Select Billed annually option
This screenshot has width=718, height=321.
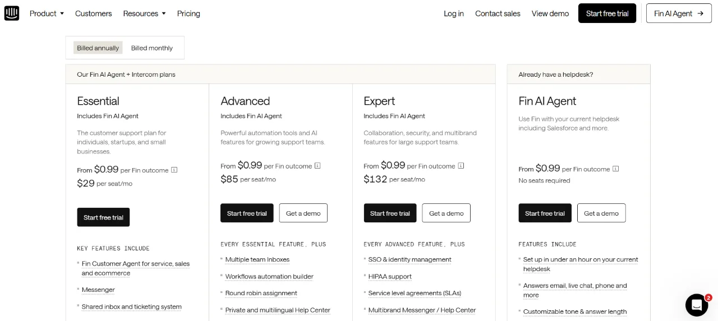[x=98, y=48]
